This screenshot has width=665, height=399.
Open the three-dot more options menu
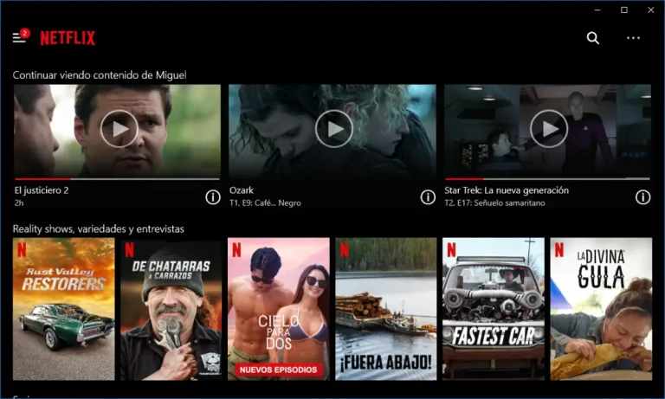coord(633,38)
